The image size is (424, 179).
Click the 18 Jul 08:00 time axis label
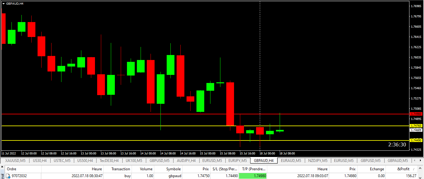[x=287, y=154]
